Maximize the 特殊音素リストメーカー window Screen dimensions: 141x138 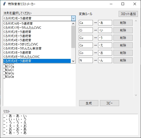tap(123, 4)
